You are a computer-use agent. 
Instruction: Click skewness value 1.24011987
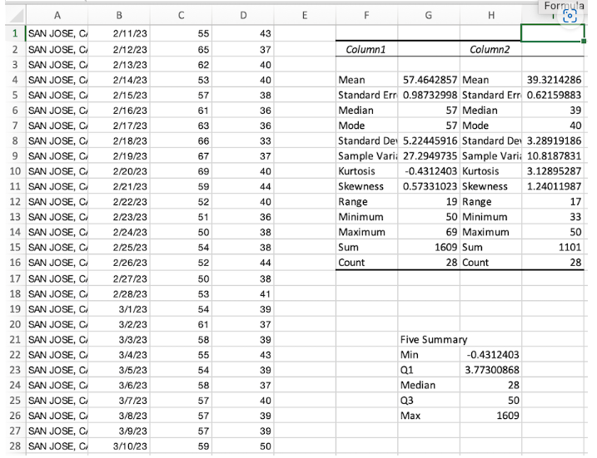pyautogui.click(x=554, y=187)
